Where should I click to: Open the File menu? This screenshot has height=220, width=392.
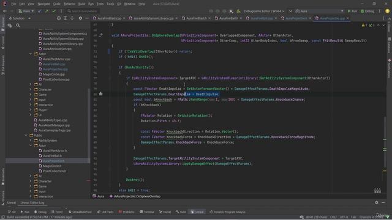pos(13,4)
